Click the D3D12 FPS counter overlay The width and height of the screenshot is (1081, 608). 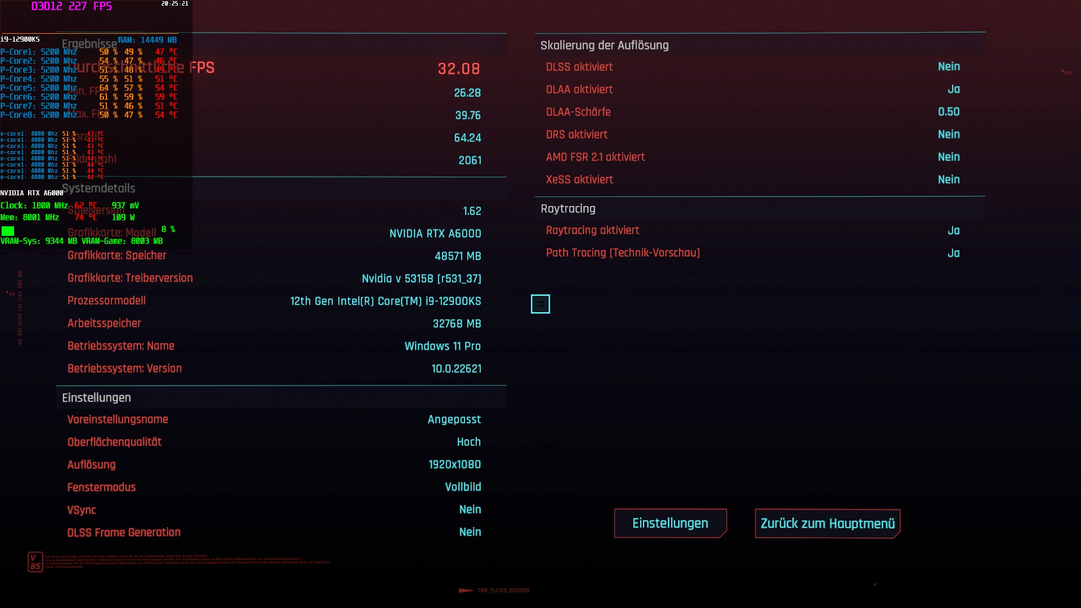pos(72,7)
